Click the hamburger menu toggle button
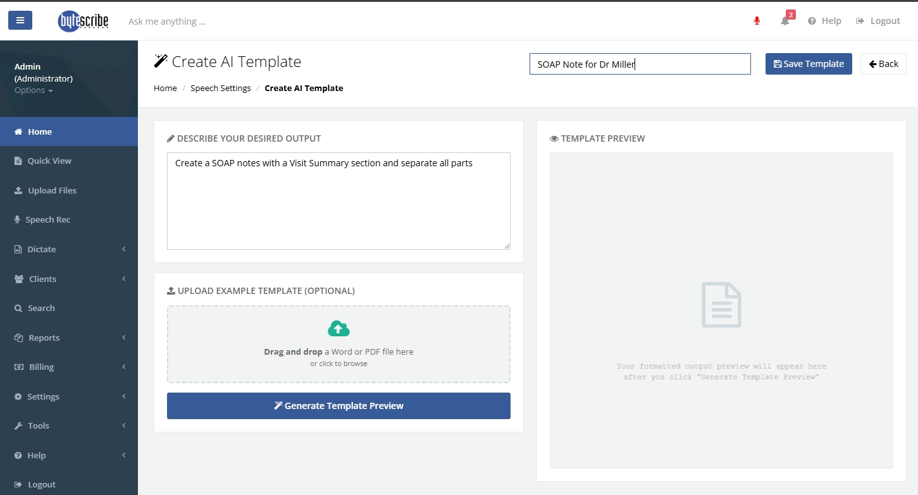 [20, 20]
